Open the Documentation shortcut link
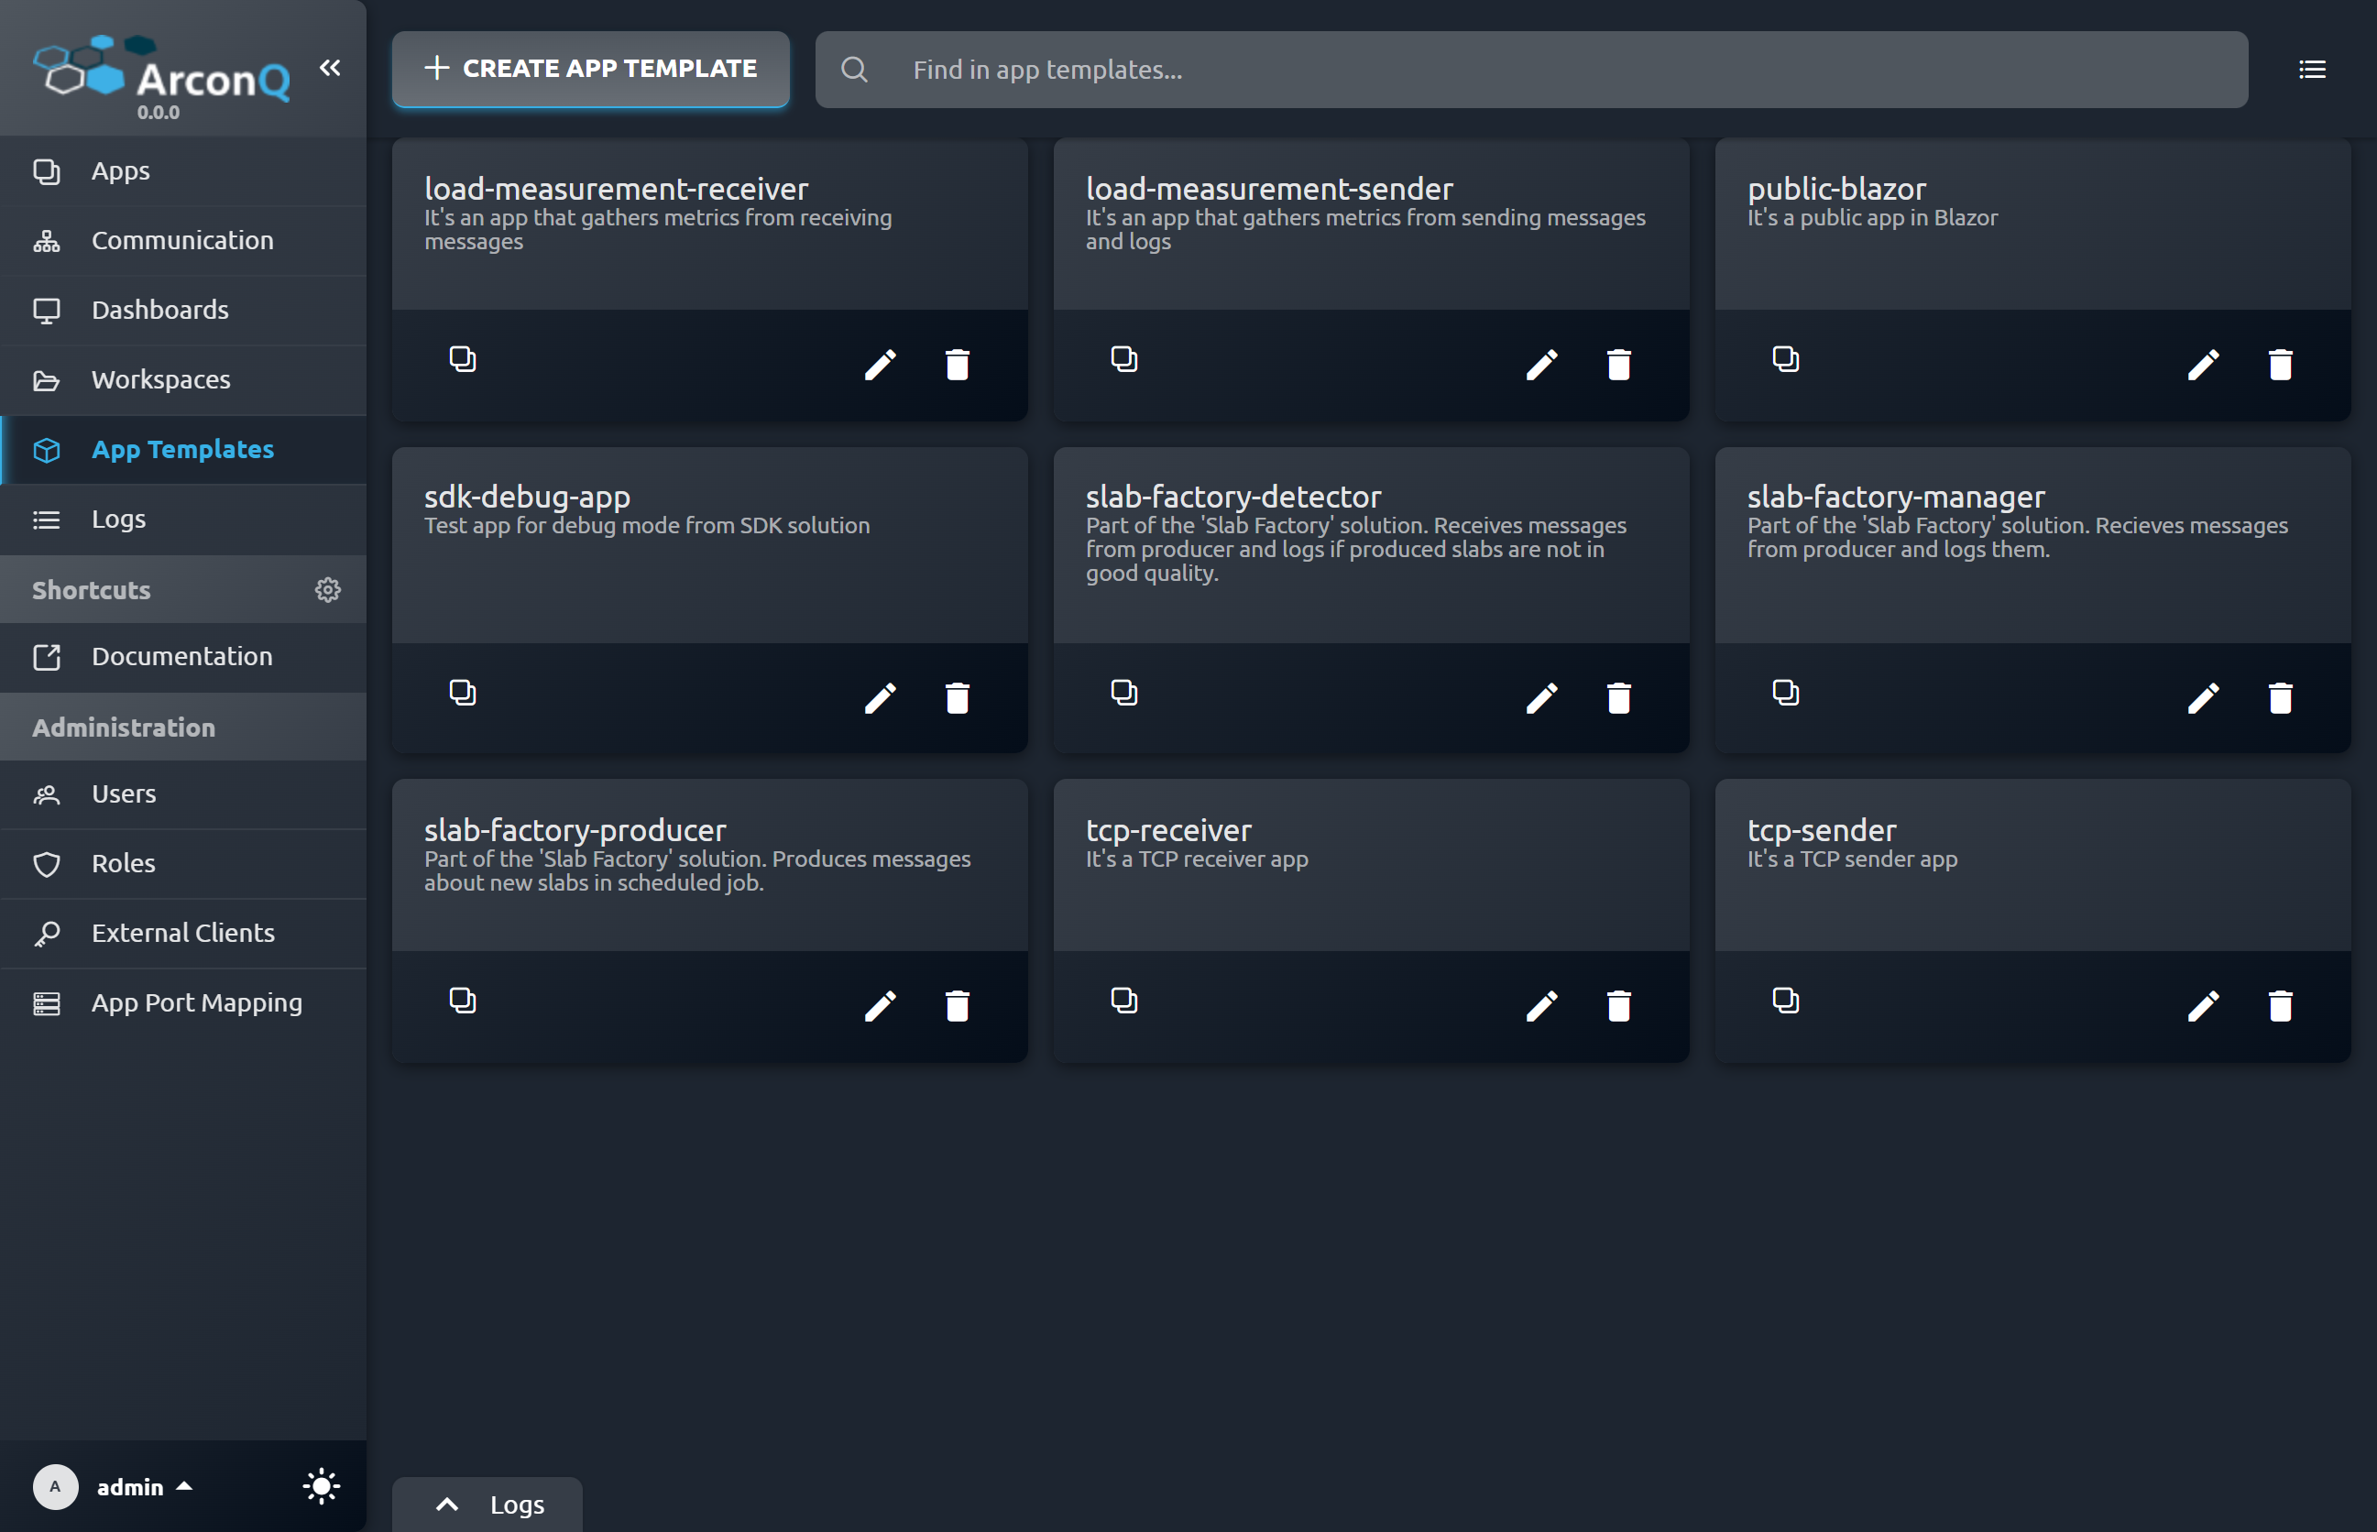 tap(181, 657)
